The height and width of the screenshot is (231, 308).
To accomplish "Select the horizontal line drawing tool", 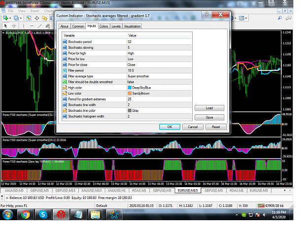I will click(32, 26).
